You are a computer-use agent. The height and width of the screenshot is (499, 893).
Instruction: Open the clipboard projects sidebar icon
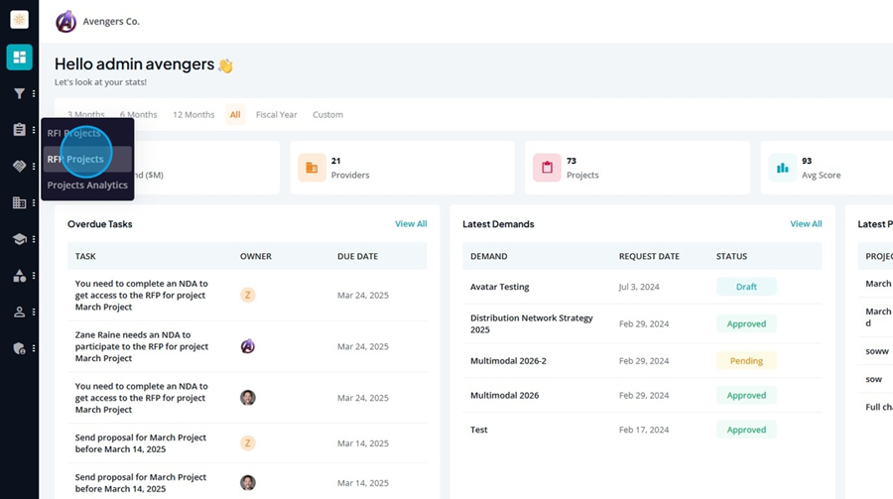click(20, 130)
